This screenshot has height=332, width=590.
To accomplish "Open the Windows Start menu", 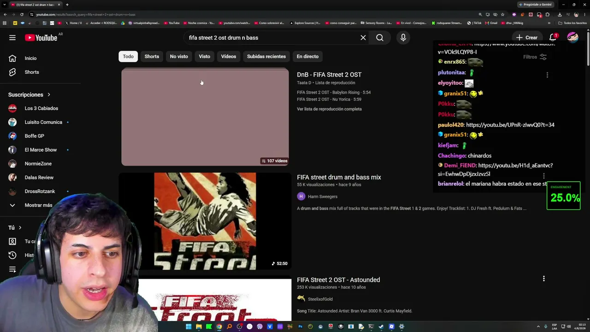I will click(189, 326).
